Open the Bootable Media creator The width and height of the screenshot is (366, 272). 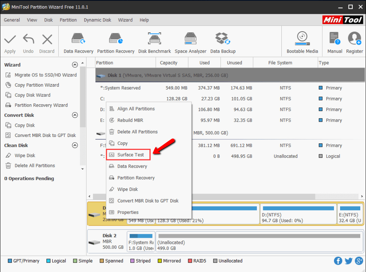pos(302,41)
